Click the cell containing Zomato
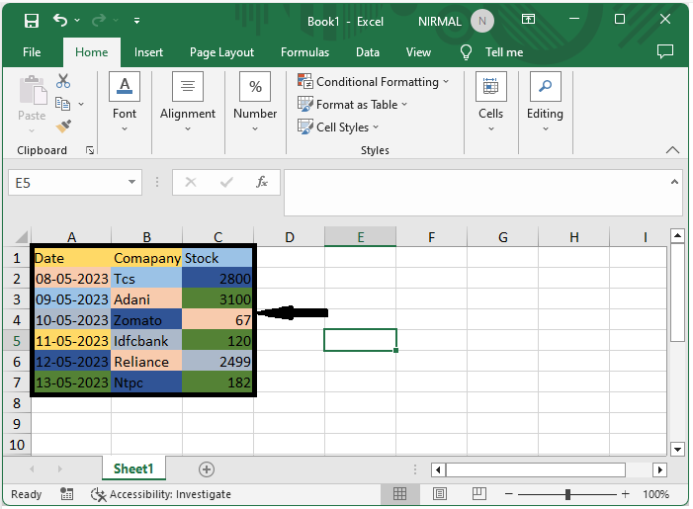Image resolution: width=693 pixels, height=509 pixels. (146, 320)
